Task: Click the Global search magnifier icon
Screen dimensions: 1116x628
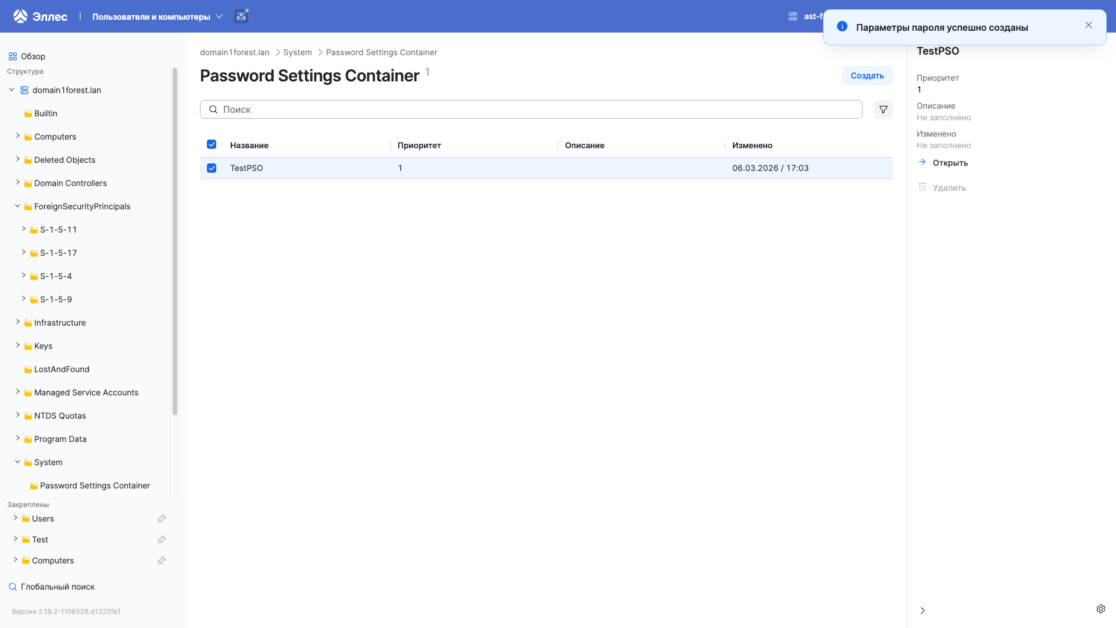Action: 13,587
